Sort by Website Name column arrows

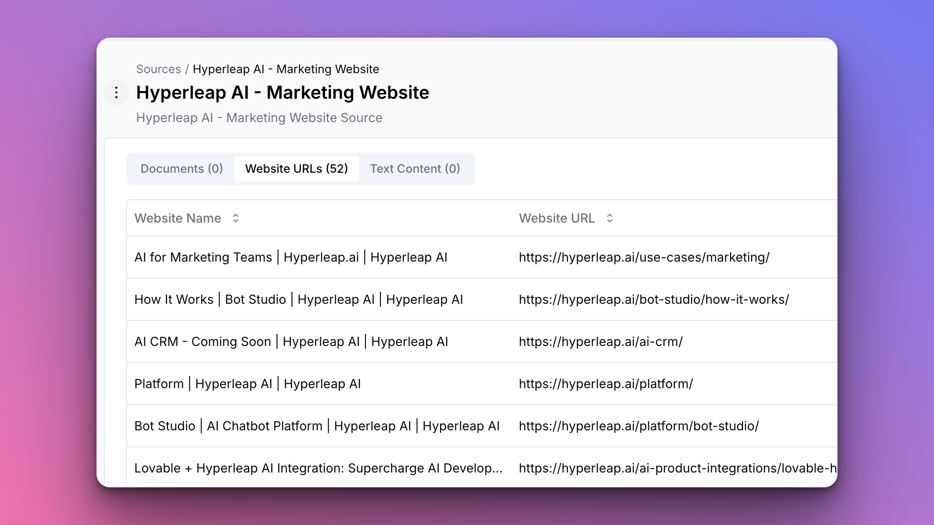235,218
